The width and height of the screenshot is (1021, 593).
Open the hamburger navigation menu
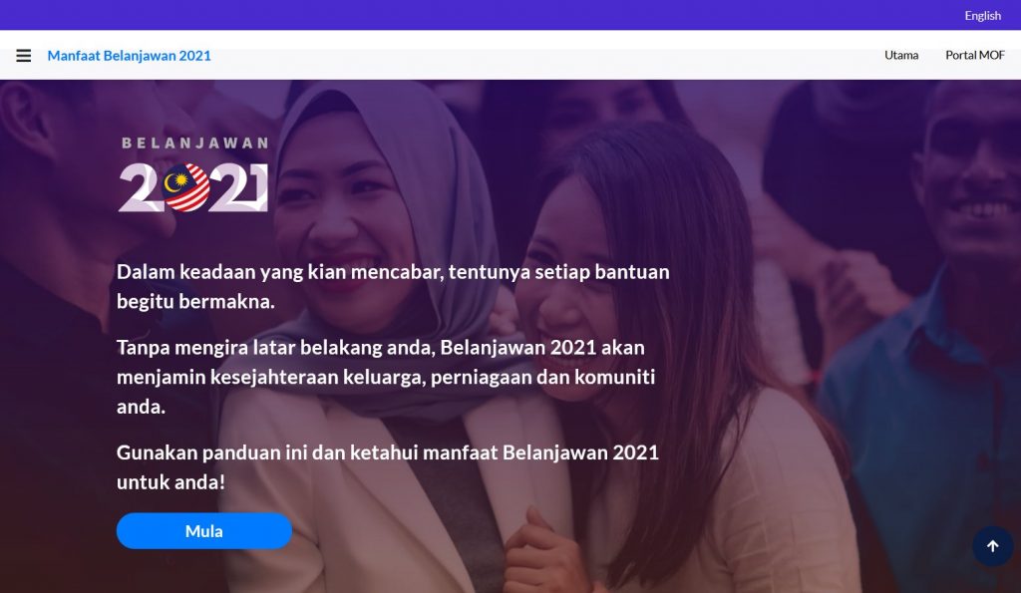(x=24, y=56)
